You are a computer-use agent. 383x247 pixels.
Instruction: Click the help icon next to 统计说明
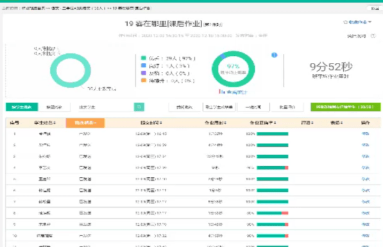point(373,36)
